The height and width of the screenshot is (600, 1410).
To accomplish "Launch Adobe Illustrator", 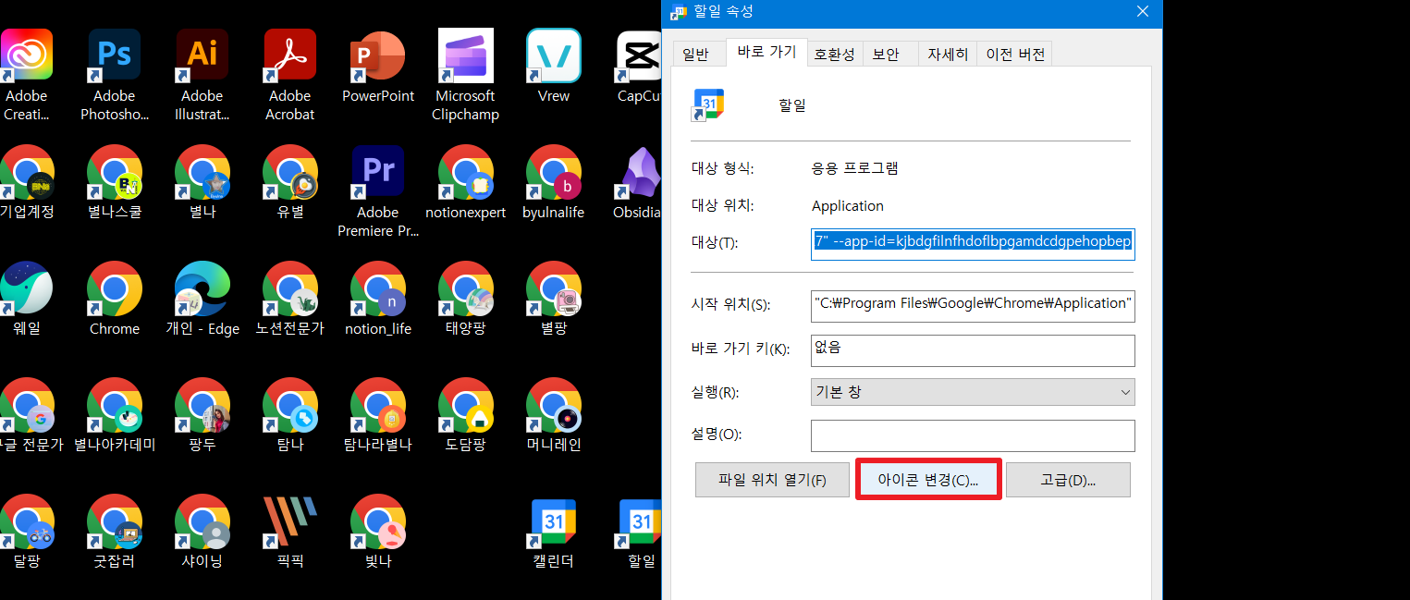I will pos(202,55).
